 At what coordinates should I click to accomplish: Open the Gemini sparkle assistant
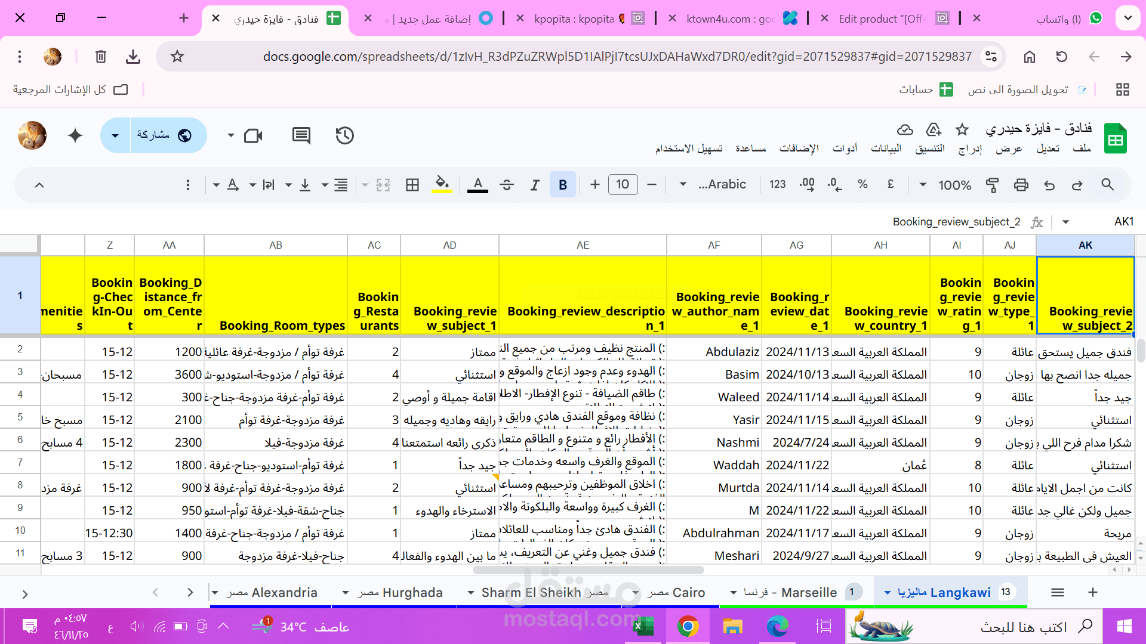[x=75, y=135]
